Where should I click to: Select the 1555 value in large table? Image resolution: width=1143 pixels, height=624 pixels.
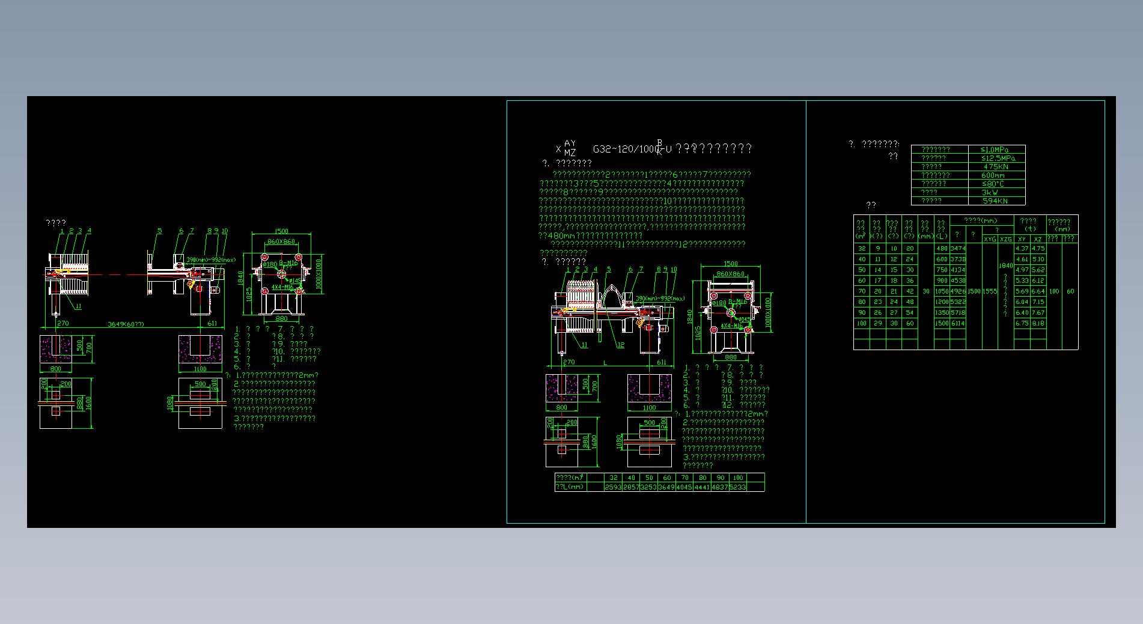coord(990,291)
